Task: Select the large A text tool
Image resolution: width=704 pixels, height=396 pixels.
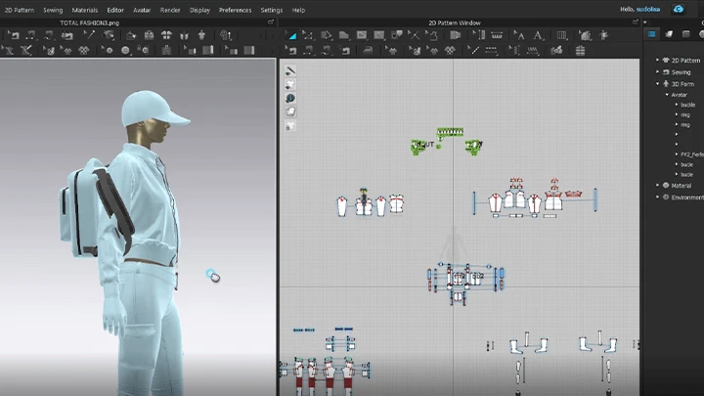Action: click(x=538, y=35)
